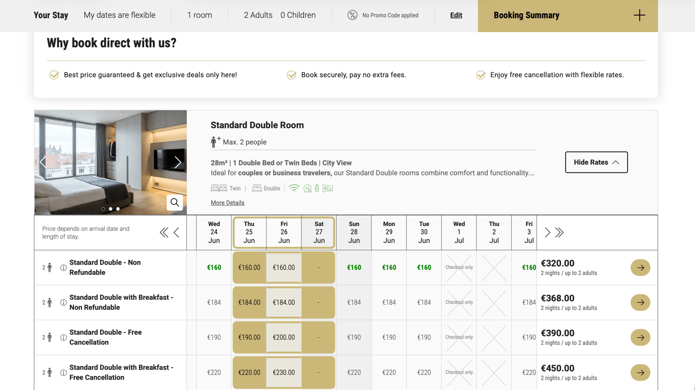
Task: Select the Tue 30 Jun date column
Action: pyautogui.click(x=424, y=232)
